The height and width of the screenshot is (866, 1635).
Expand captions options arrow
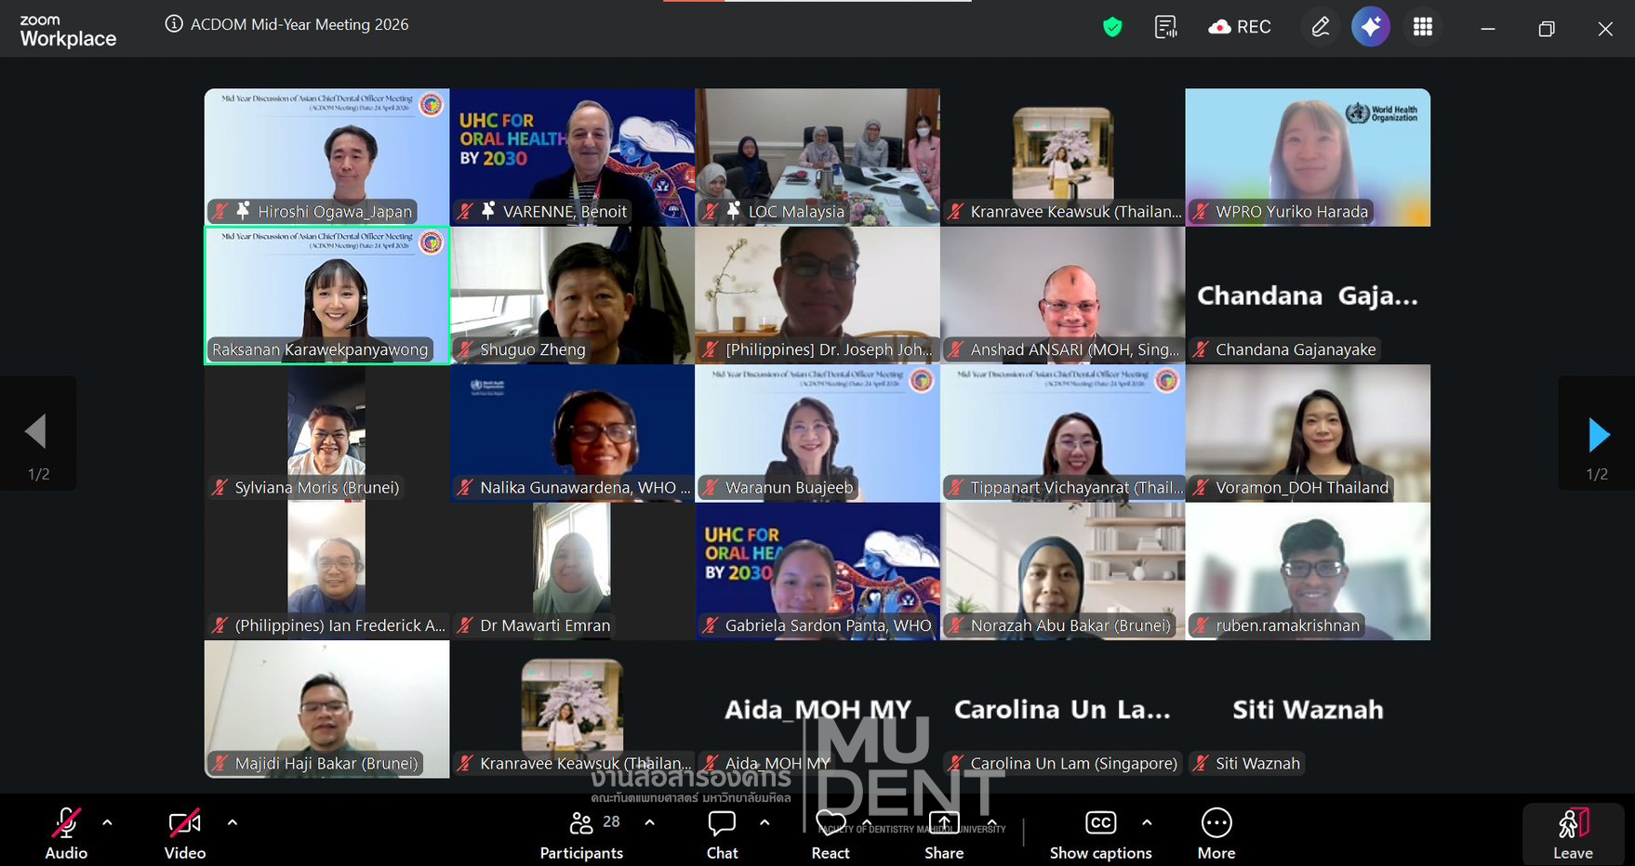[x=1147, y=822]
